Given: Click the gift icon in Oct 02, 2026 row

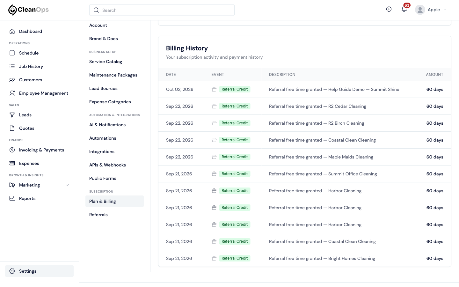Looking at the screenshot, I should [x=214, y=89].
